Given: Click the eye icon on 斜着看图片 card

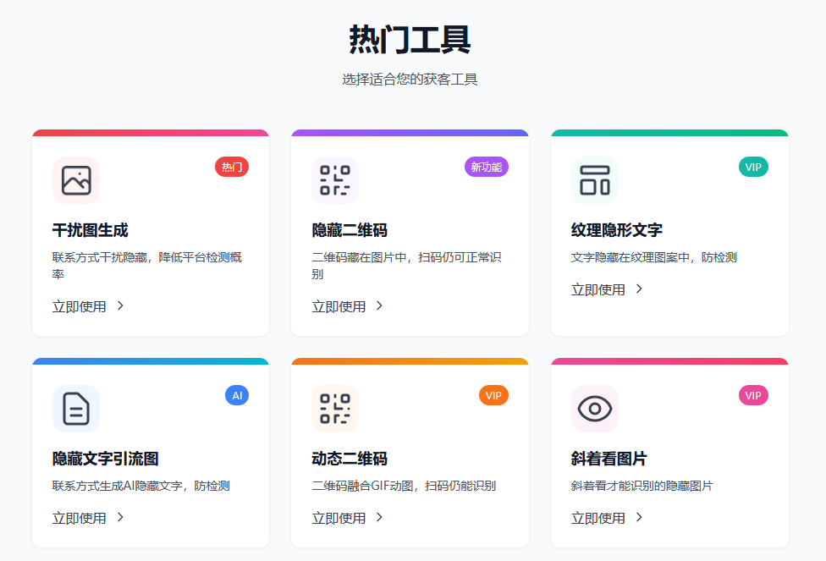Looking at the screenshot, I should tap(595, 409).
